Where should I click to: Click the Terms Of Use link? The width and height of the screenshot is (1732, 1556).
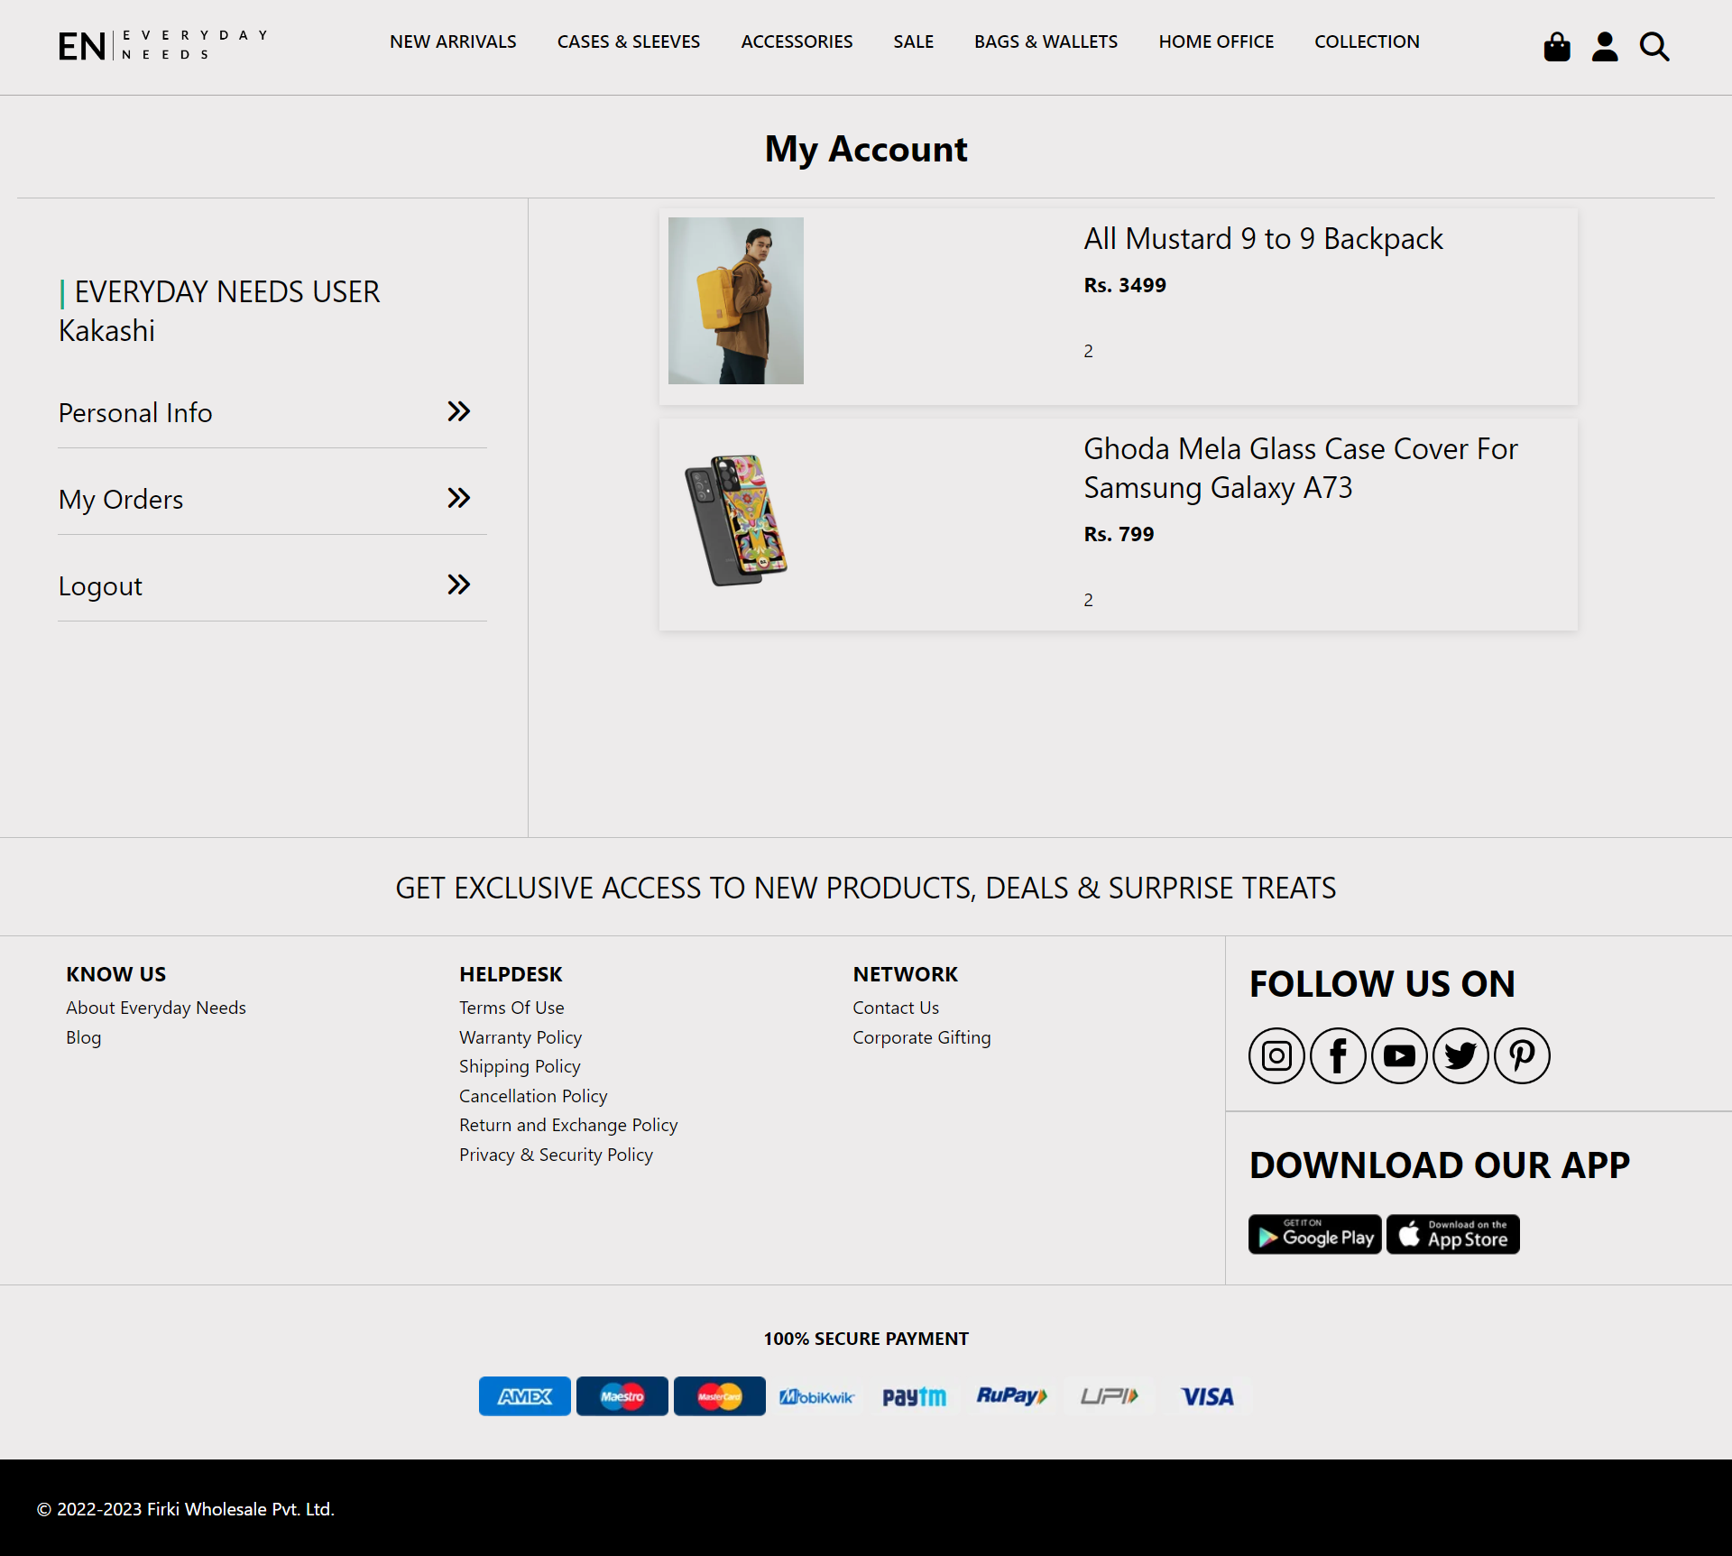point(511,1007)
